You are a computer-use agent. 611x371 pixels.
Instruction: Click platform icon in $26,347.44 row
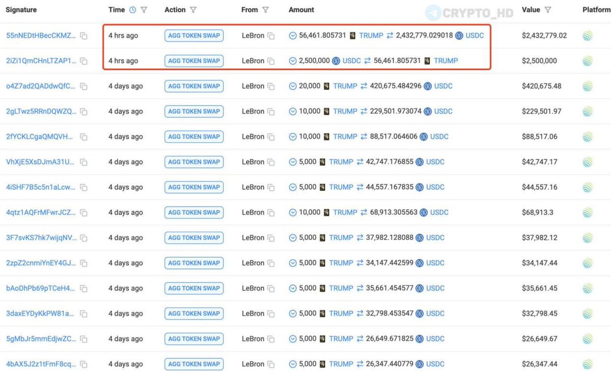point(588,364)
